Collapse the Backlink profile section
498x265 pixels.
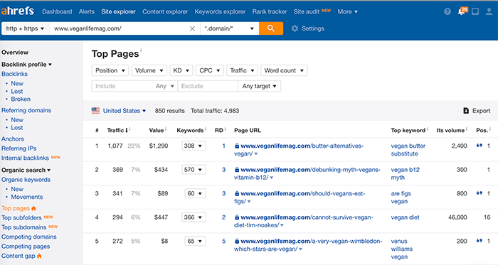click(x=27, y=65)
